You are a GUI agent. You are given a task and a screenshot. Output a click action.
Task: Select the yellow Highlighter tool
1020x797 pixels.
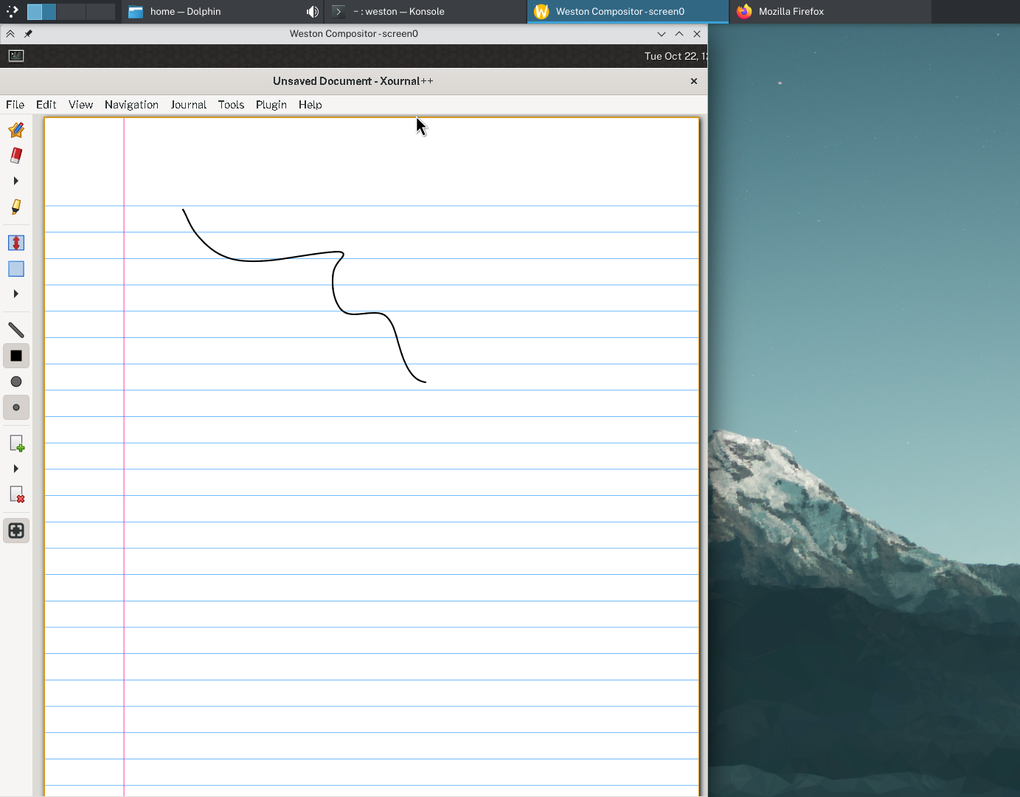(x=16, y=207)
